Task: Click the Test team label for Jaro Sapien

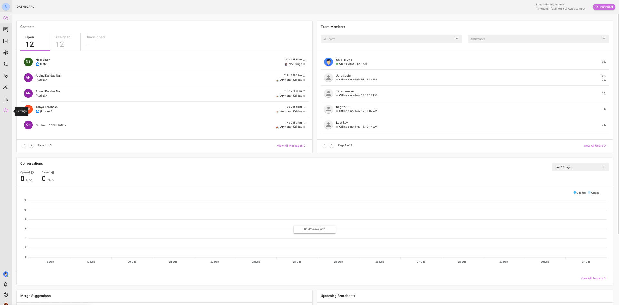Action: pos(603,76)
